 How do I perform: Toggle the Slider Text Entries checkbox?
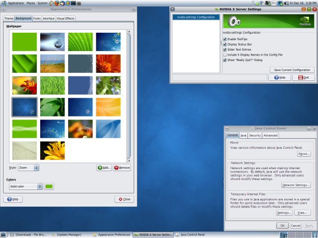pyautogui.click(x=225, y=50)
